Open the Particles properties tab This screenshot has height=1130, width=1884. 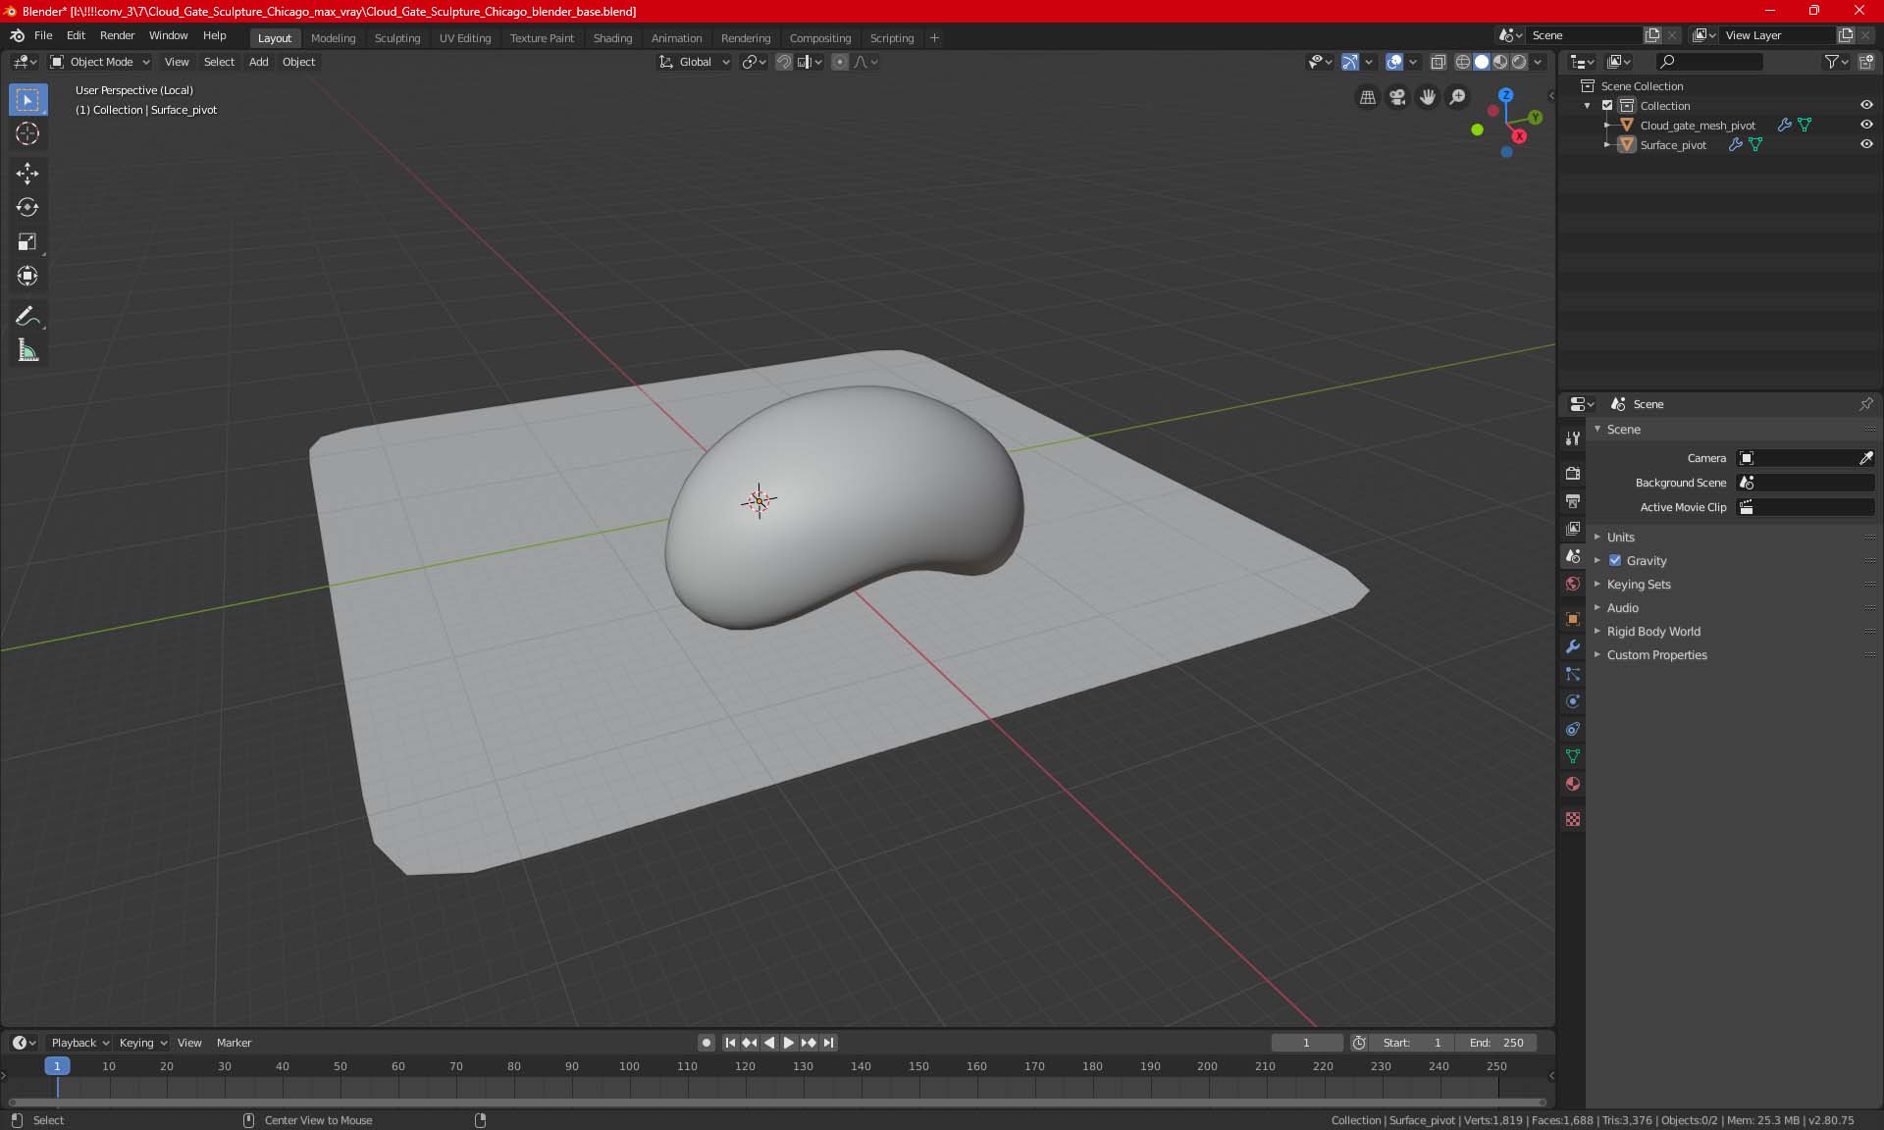coord(1573,674)
